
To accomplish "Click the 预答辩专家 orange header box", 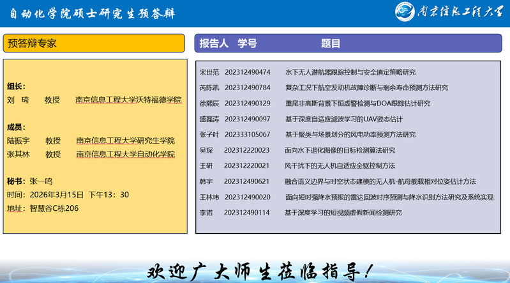I will tap(94, 43).
